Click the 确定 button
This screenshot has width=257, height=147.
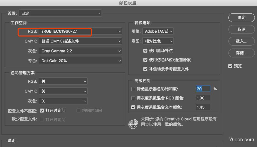242,18
